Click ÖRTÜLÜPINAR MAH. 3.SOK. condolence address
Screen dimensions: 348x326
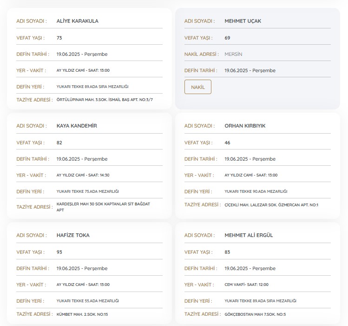point(105,100)
